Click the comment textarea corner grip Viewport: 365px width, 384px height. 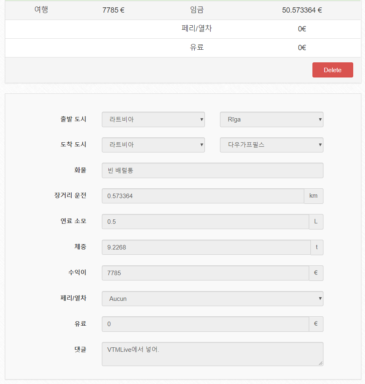click(321, 364)
